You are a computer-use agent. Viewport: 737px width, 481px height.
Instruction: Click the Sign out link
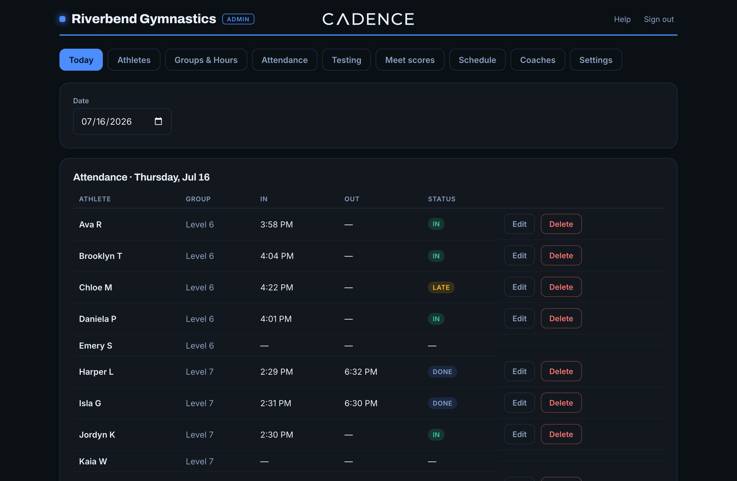point(659,19)
